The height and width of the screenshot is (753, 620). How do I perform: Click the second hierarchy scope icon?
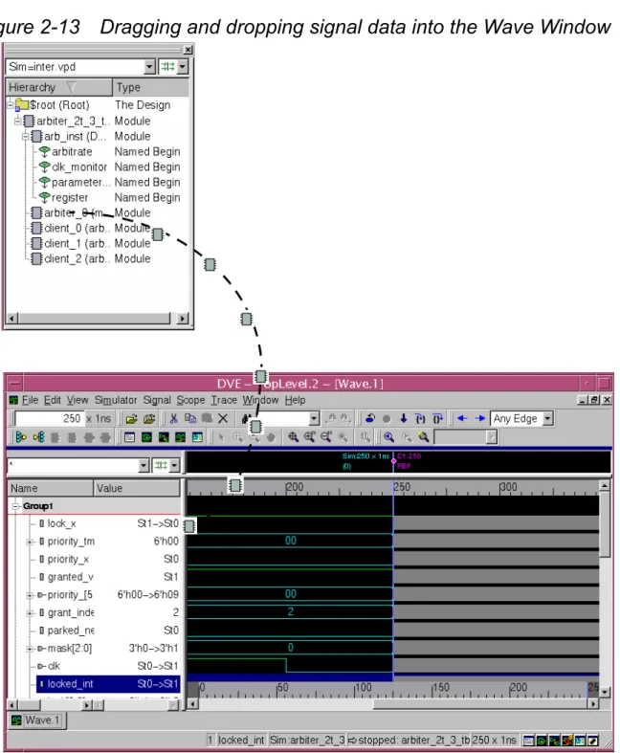(39, 437)
